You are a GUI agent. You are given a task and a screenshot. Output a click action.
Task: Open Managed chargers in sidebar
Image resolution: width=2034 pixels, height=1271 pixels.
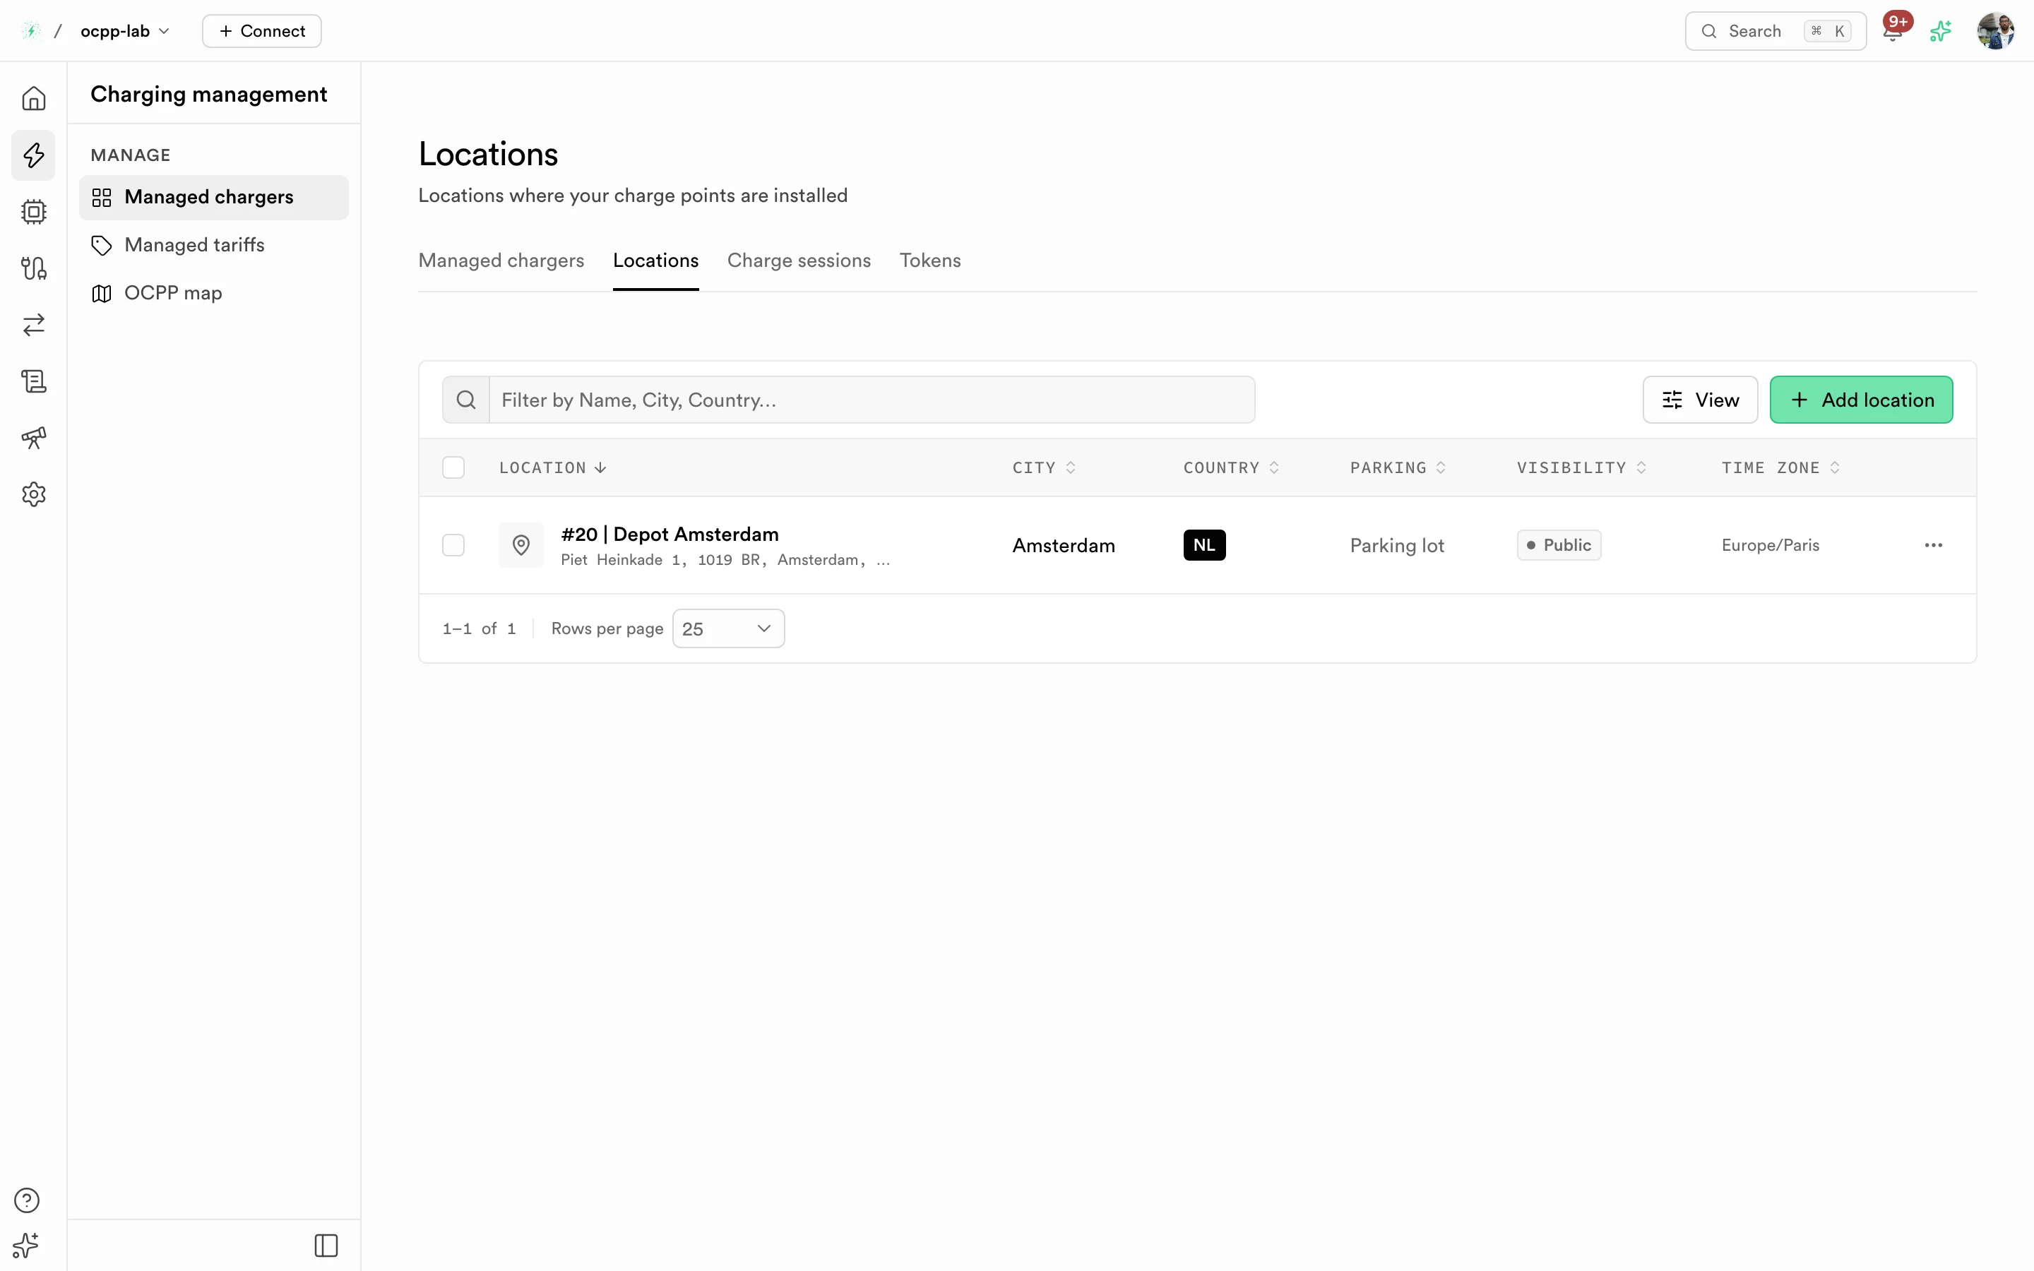(x=213, y=198)
